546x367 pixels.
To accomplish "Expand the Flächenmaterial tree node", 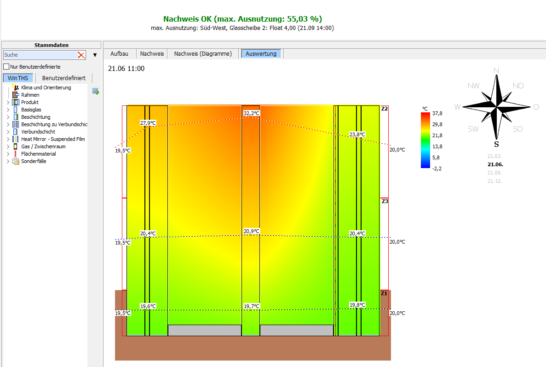I will [8, 154].
